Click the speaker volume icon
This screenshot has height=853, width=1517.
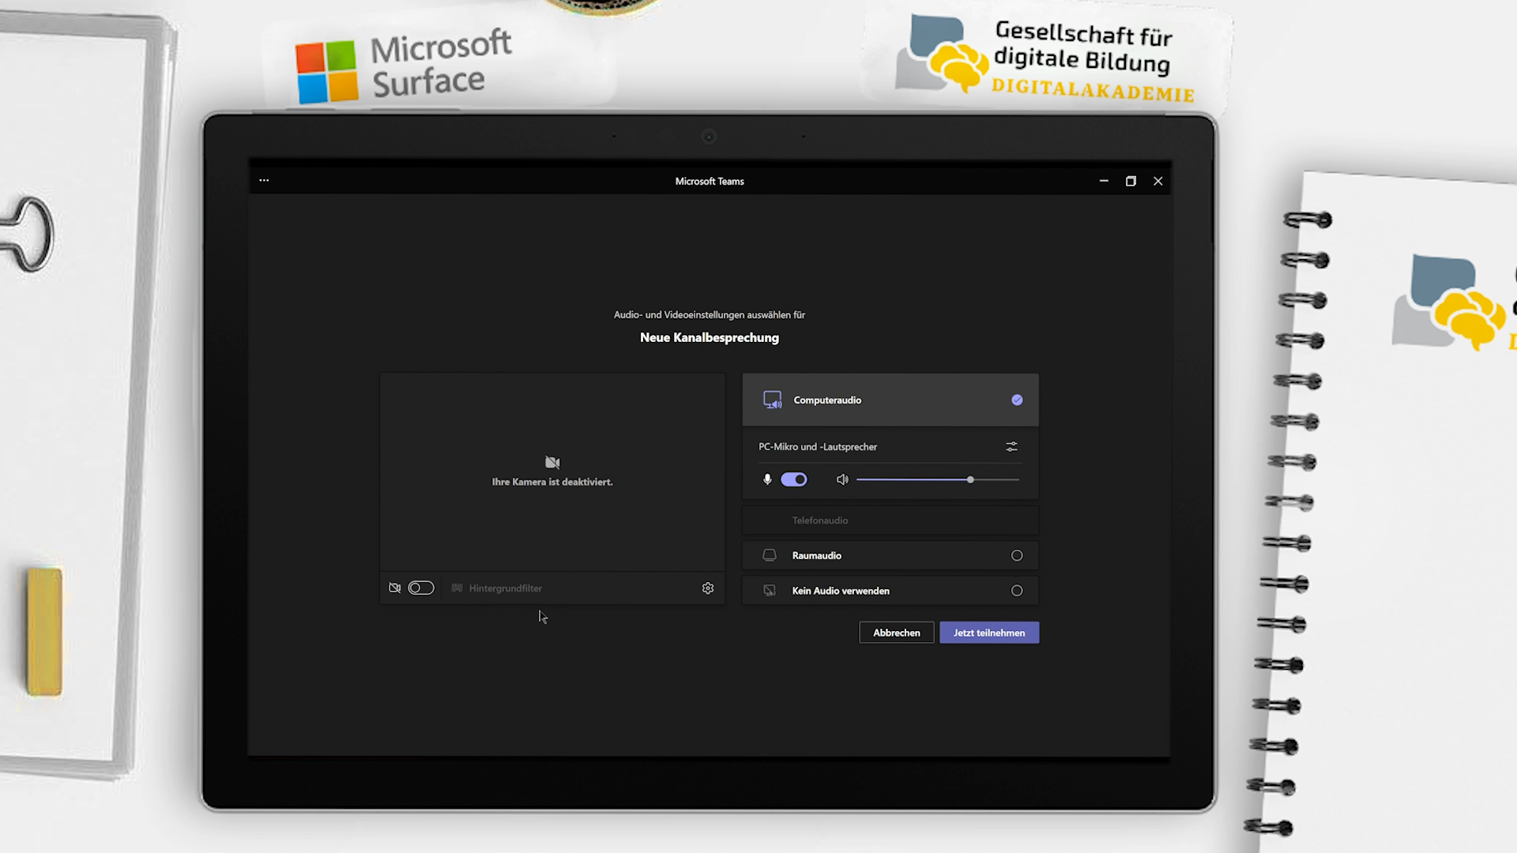pyautogui.click(x=842, y=479)
